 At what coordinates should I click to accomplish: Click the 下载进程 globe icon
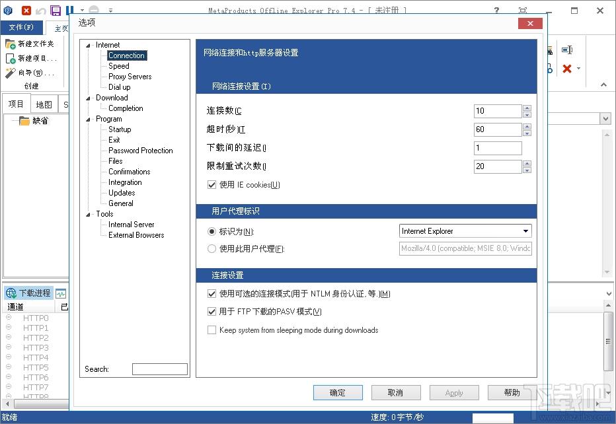click(x=11, y=293)
